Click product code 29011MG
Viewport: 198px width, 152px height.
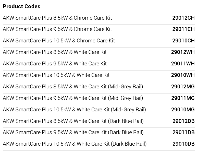tap(183, 98)
